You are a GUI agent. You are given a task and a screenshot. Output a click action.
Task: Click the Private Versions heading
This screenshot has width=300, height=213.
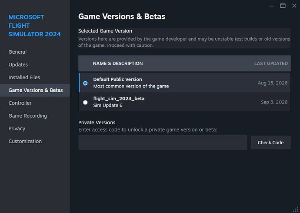coord(97,123)
